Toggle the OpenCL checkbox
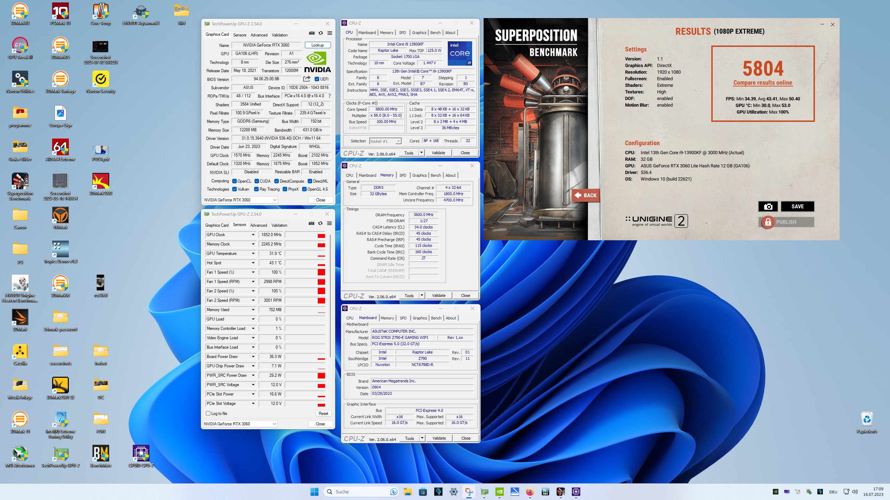Image resolution: width=890 pixels, height=500 pixels. (x=235, y=181)
